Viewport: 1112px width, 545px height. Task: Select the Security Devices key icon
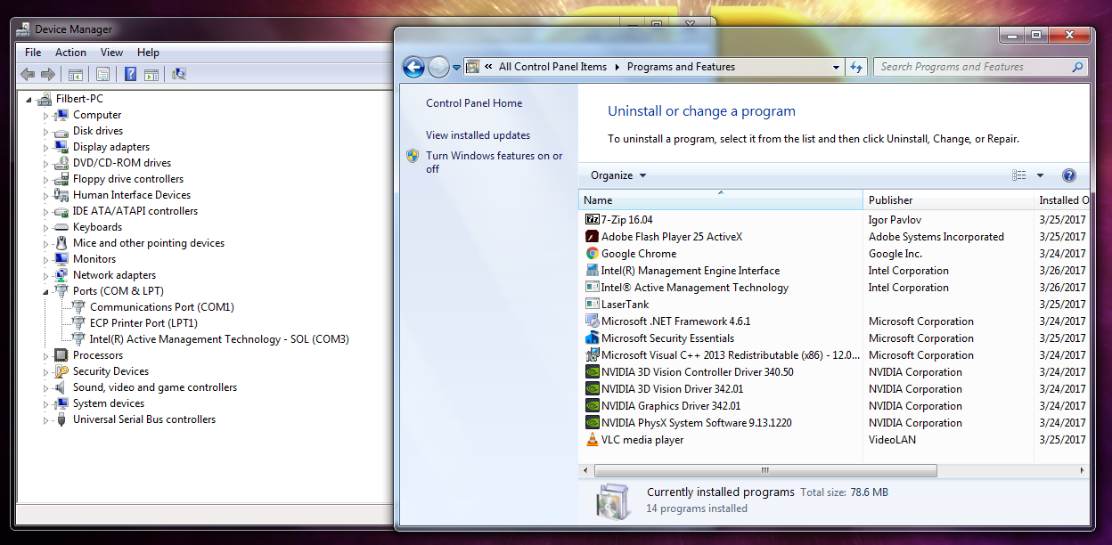point(61,371)
